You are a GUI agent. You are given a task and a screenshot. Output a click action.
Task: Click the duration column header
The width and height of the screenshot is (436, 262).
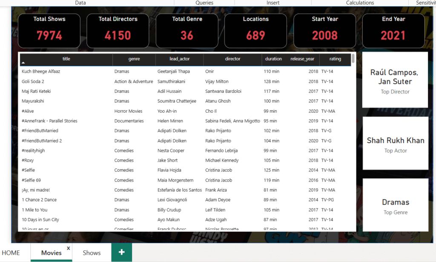(x=273, y=59)
